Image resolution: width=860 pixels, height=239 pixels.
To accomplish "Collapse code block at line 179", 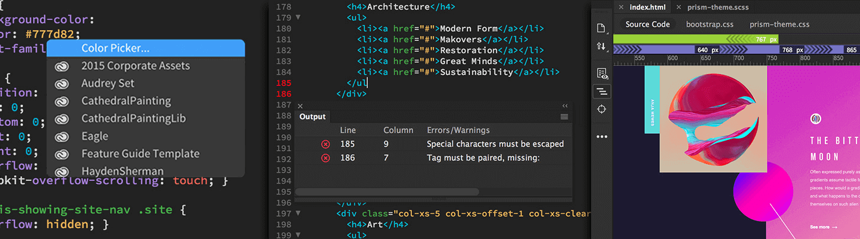I will [298, 17].
